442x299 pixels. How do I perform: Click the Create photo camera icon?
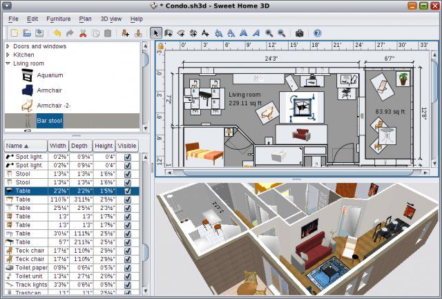click(299, 32)
